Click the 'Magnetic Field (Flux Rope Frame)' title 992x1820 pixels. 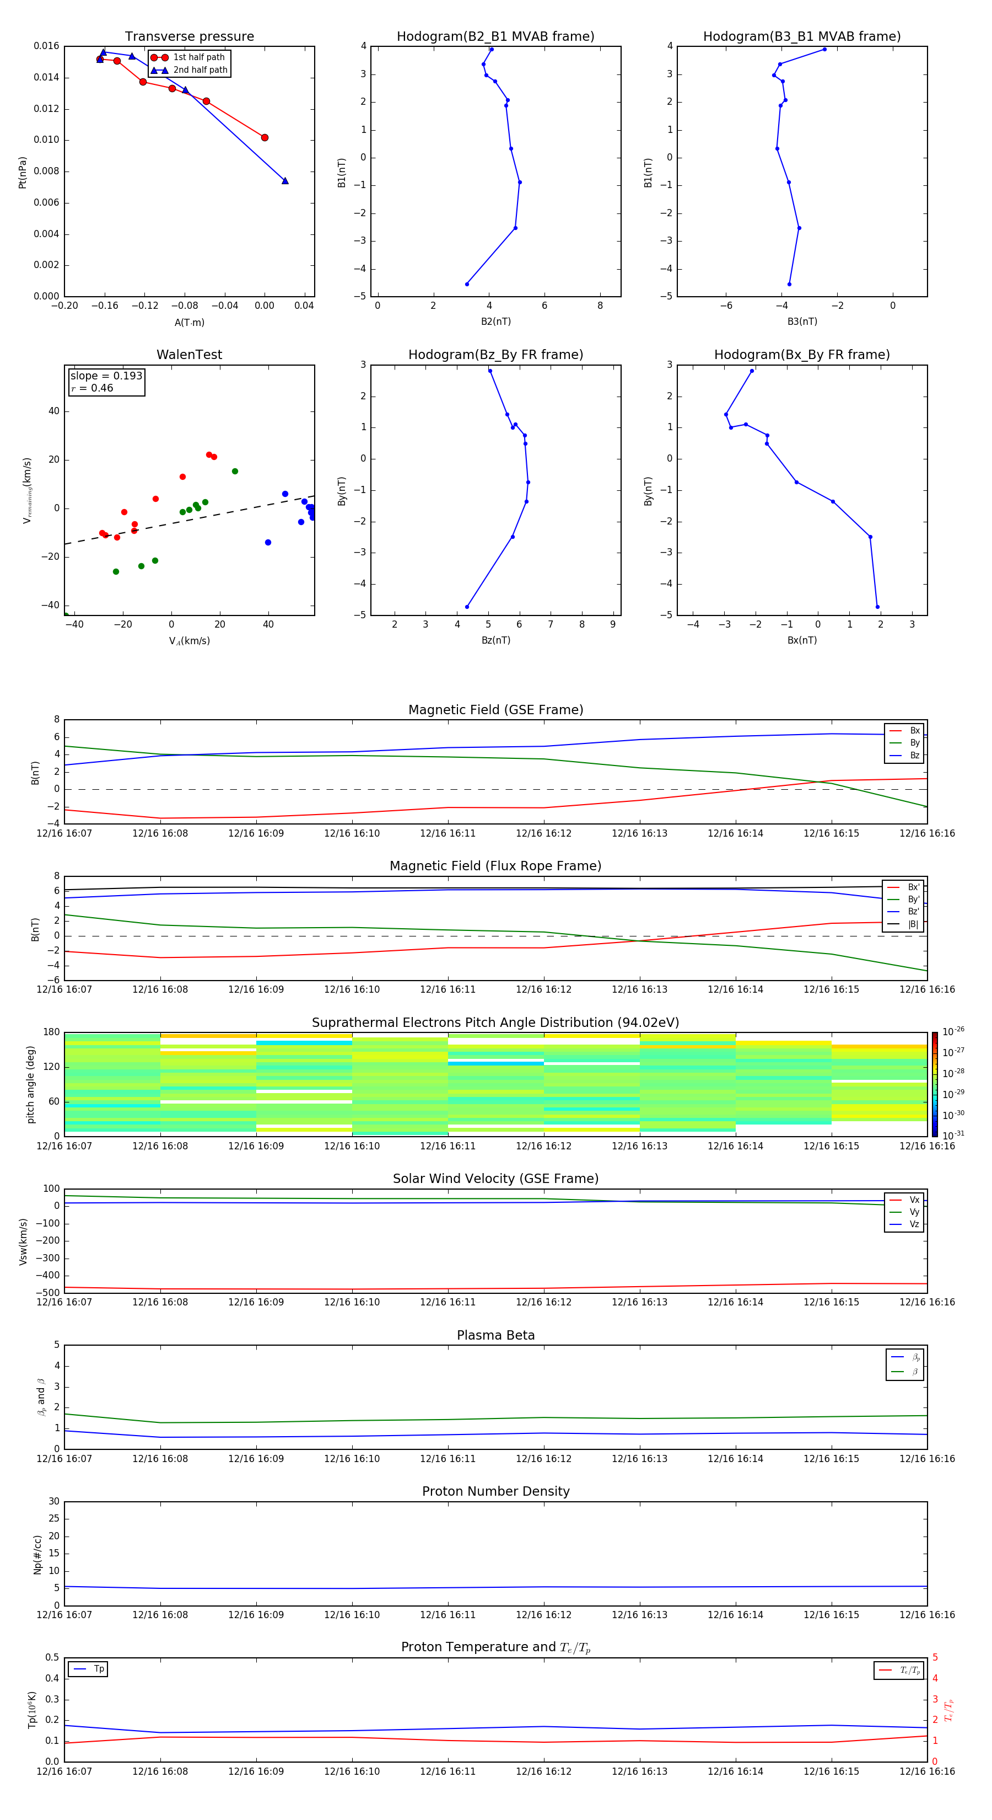pyautogui.click(x=495, y=866)
